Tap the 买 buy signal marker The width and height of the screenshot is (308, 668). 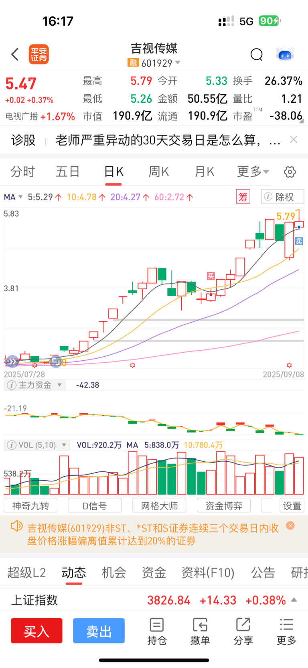pyautogui.click(x=211, y=276)
